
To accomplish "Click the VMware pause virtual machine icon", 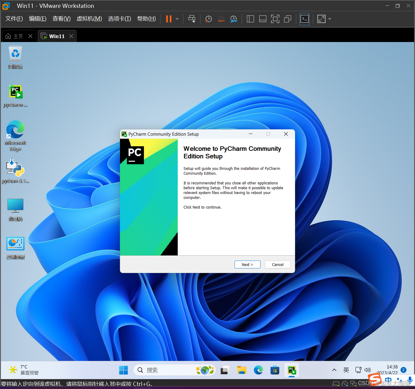I will point(169,19).
